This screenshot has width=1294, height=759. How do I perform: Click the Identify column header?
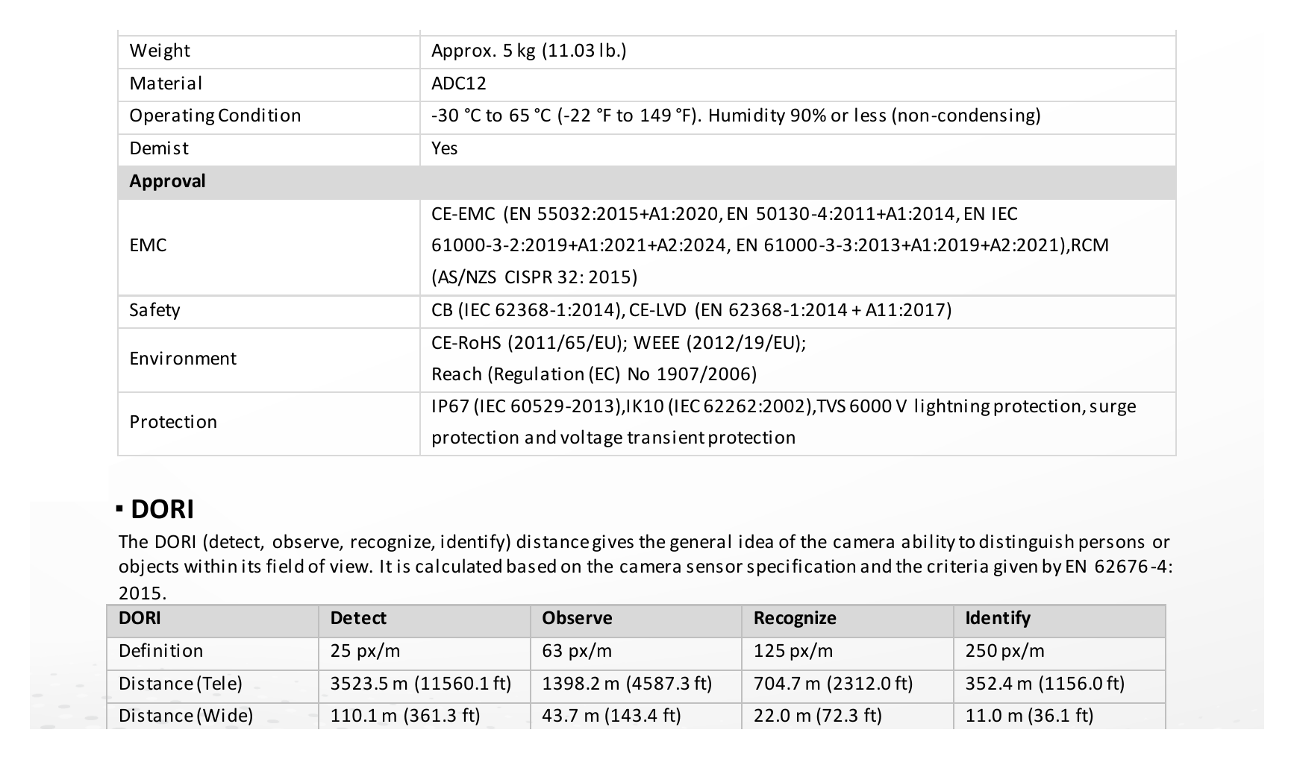pos(998,618)
